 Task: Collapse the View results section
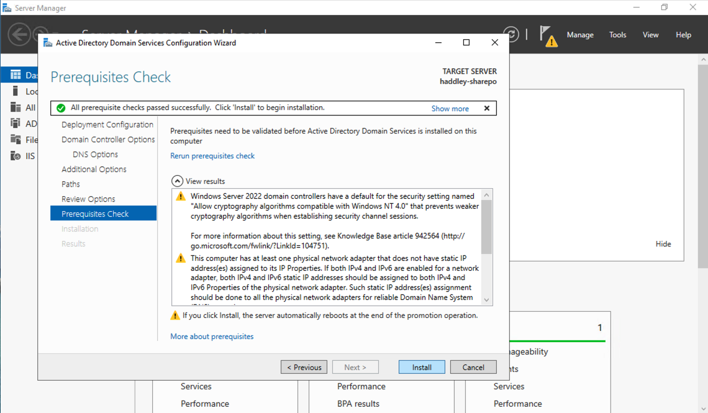177,181
